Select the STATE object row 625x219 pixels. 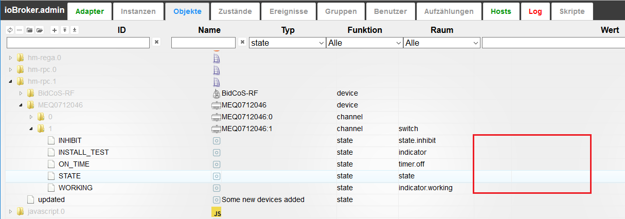tap(69, 176)
